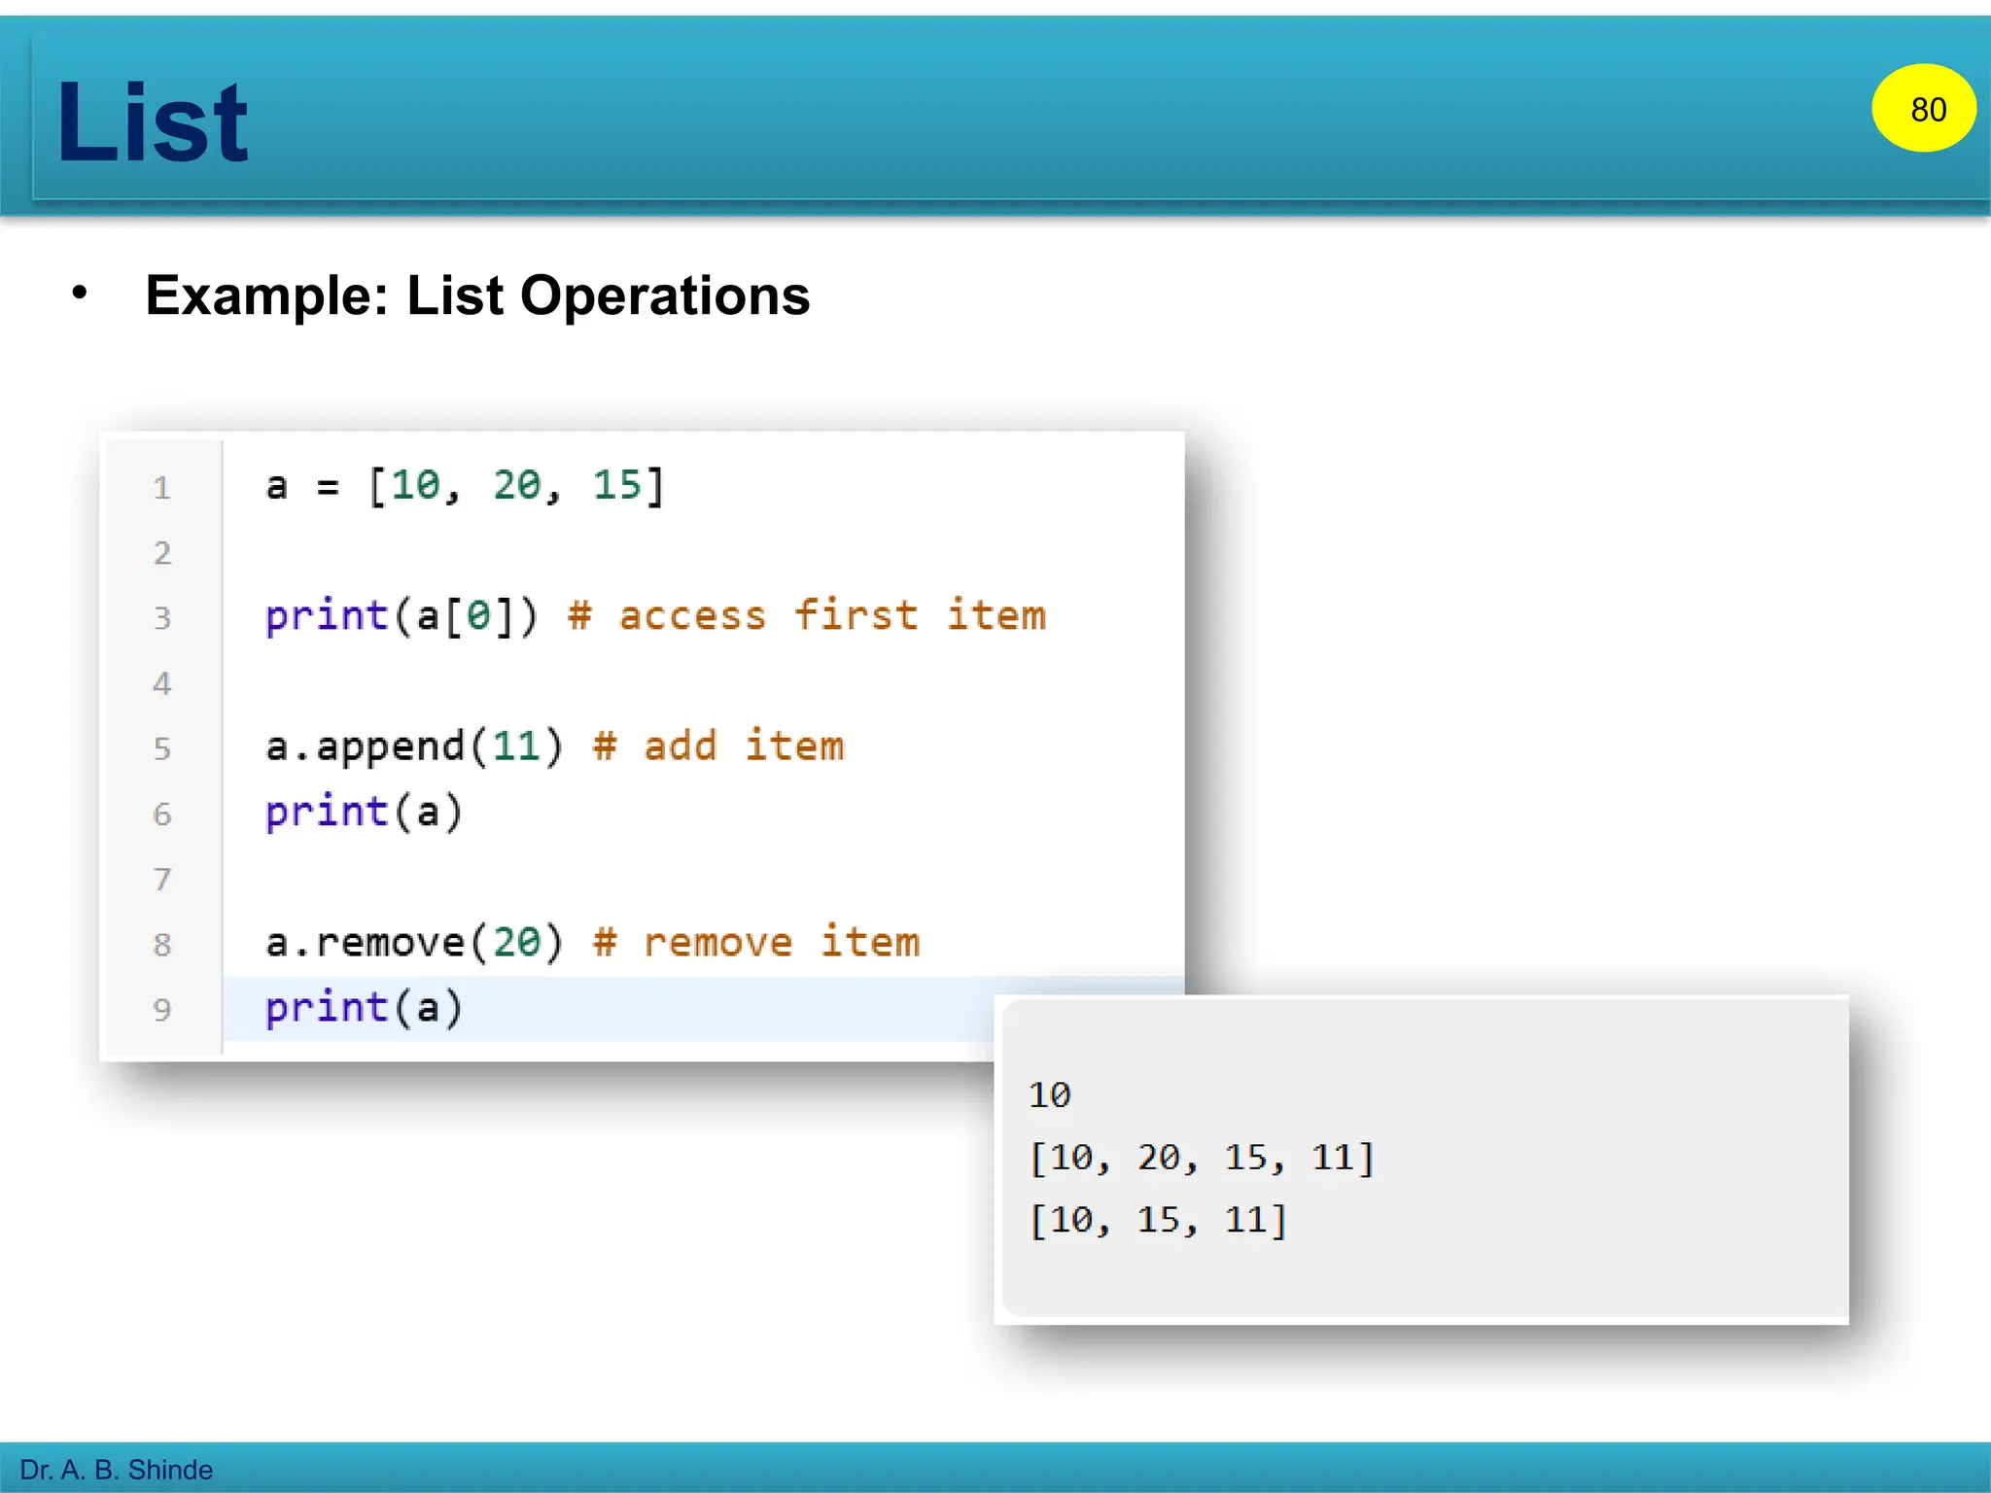Click line number 6 in code gutter

click(x=161, y=814)
